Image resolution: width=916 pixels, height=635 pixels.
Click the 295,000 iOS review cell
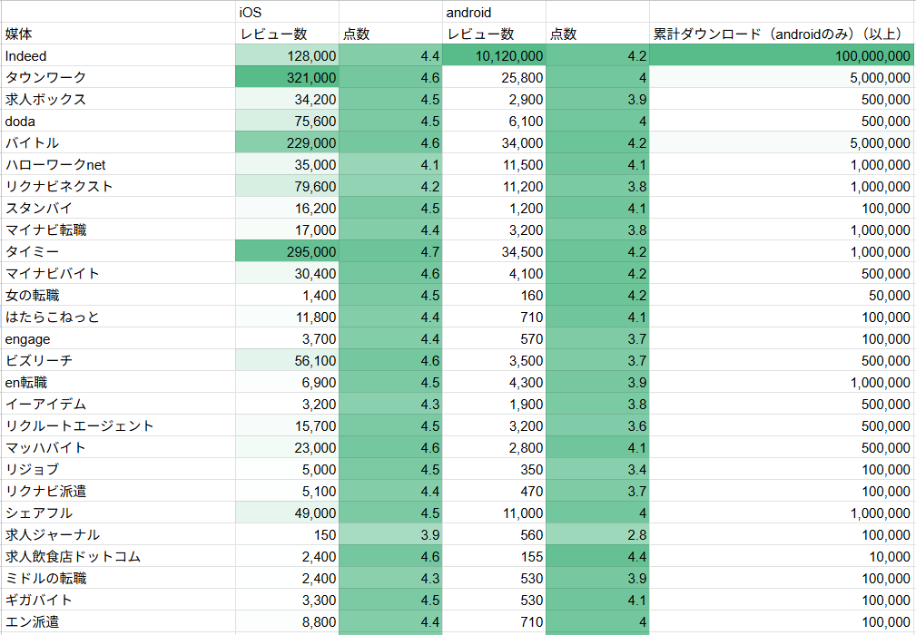[x=287, y=251]
